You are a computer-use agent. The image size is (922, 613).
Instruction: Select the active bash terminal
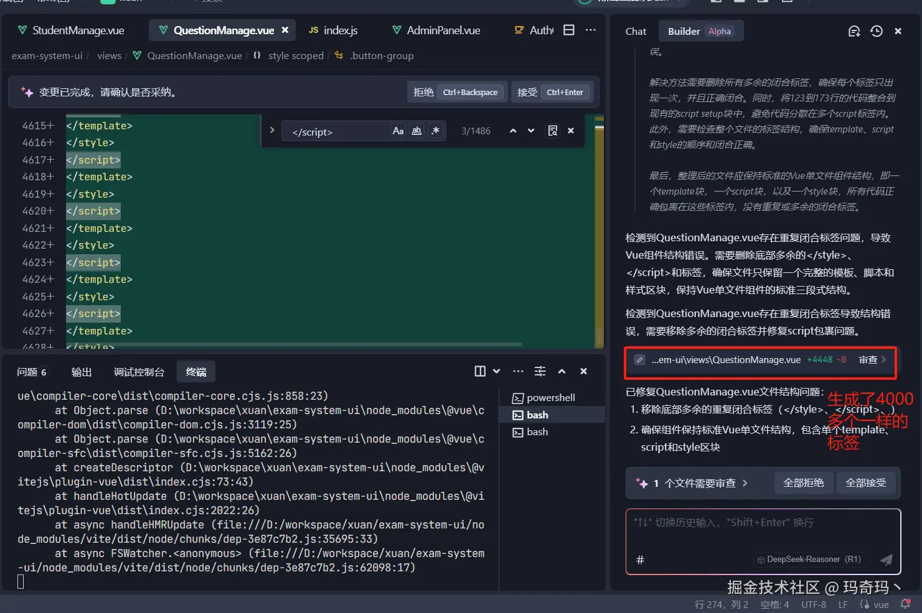pos(552,415)
